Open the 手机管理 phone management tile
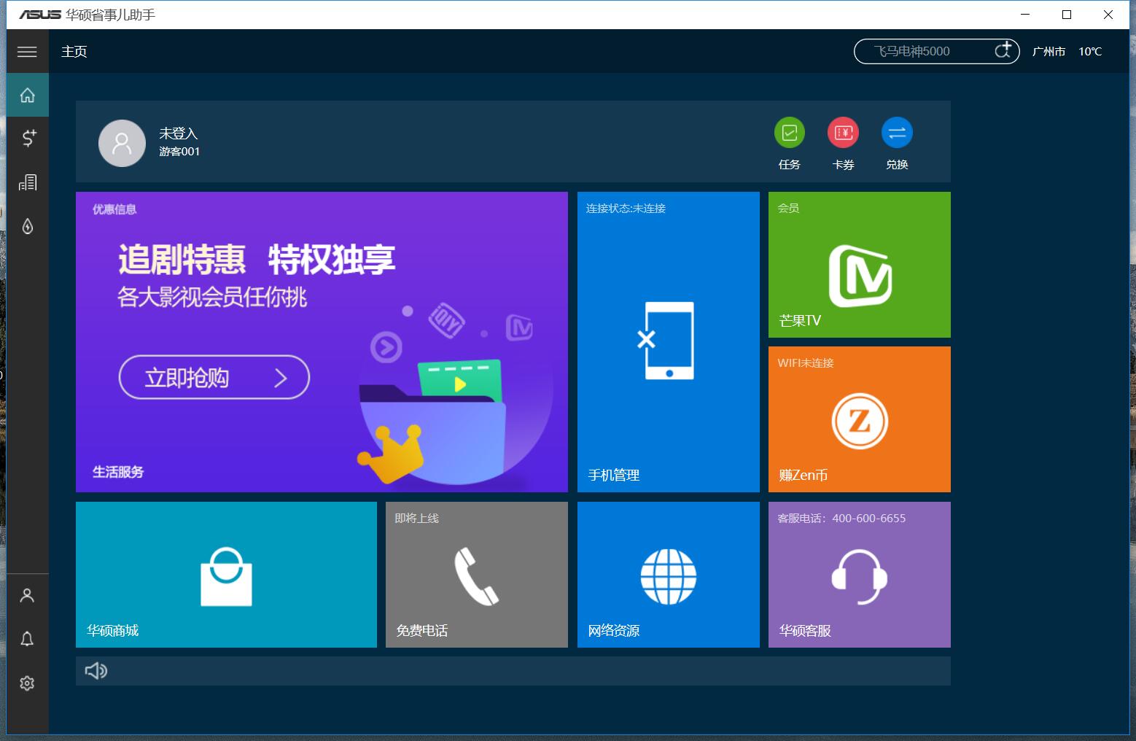1136x741 pixels. (669, 342)
